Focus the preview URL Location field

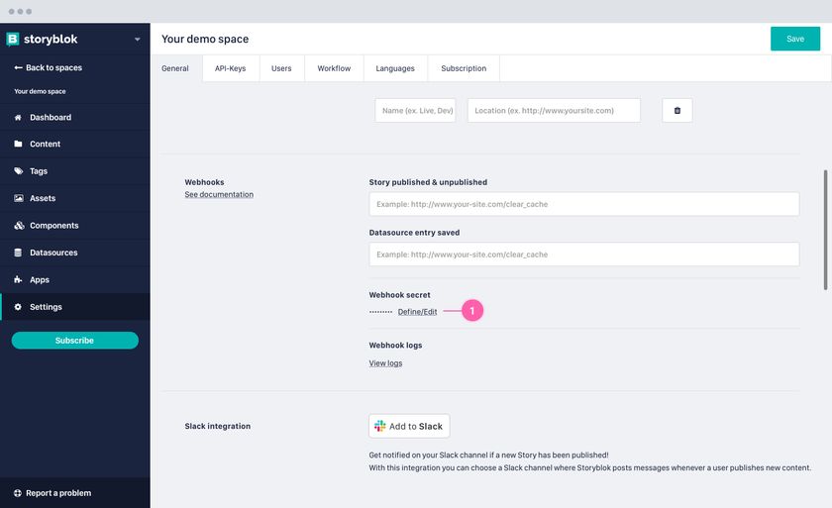[x=554, y=110]
